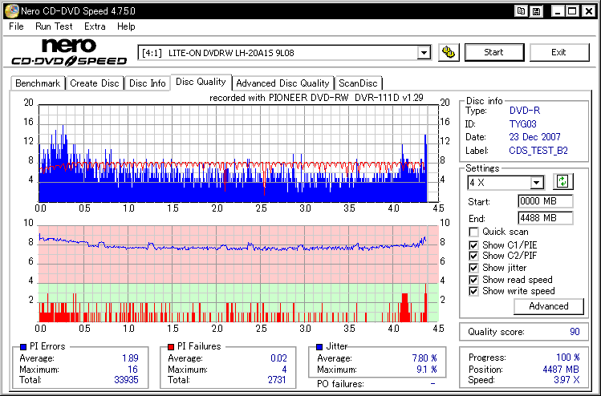
Task: Enable the Quick scan checkbox
Action: pyautogui.click(x=473, y=232)
